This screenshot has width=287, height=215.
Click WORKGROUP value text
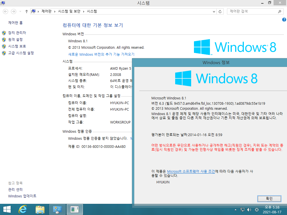[120, 122]
